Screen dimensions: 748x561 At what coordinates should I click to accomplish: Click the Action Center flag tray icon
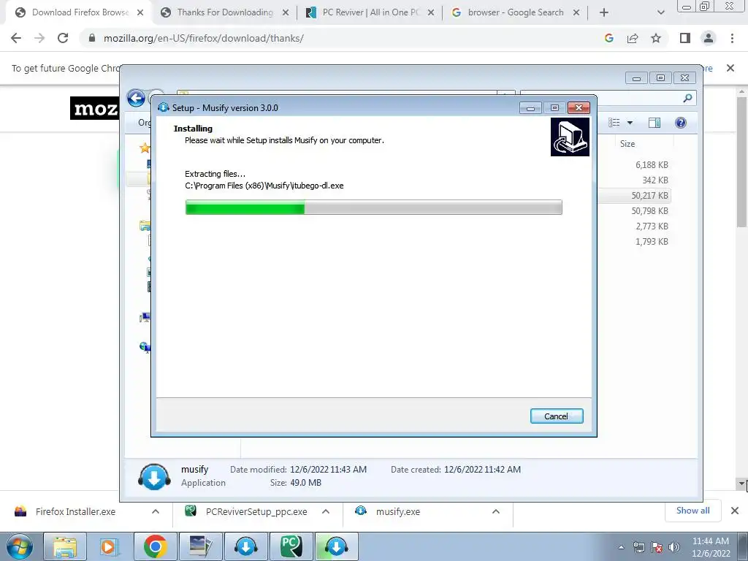tap(657, 547)
